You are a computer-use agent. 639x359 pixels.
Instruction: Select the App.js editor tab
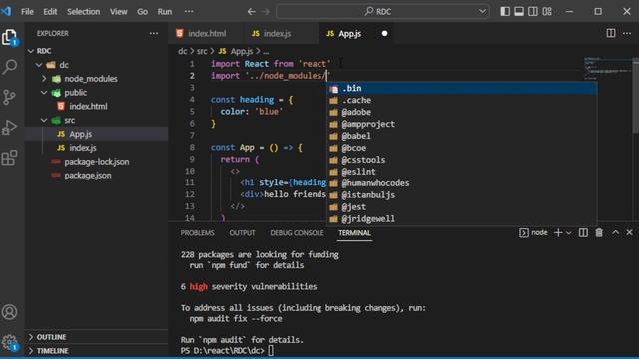point(355,33)
